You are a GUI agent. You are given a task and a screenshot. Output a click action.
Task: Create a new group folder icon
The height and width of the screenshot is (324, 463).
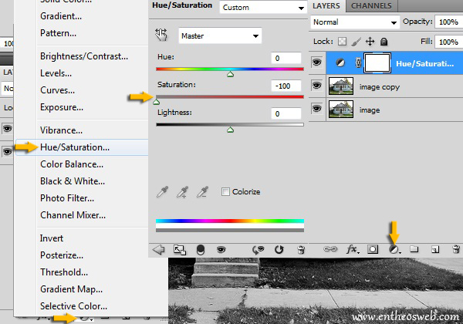pos(414,249)
